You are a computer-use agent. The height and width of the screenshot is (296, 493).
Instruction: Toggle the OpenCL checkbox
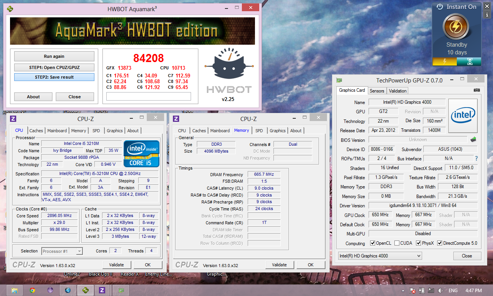(x=372, y=243)
